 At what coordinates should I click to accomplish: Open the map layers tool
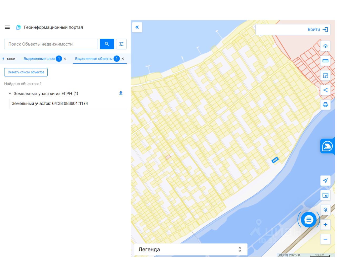(x=325, y=46)
